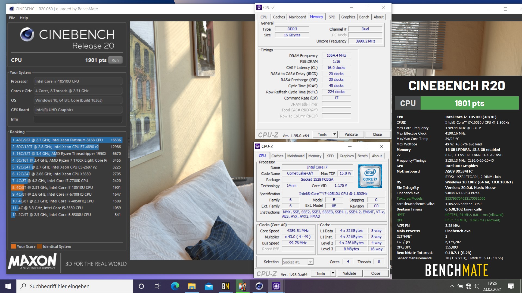Launch Microsoft Edge from taskbar
This screenshot has height=293, width=522.
pyautogui.click(x=175, y=286)
